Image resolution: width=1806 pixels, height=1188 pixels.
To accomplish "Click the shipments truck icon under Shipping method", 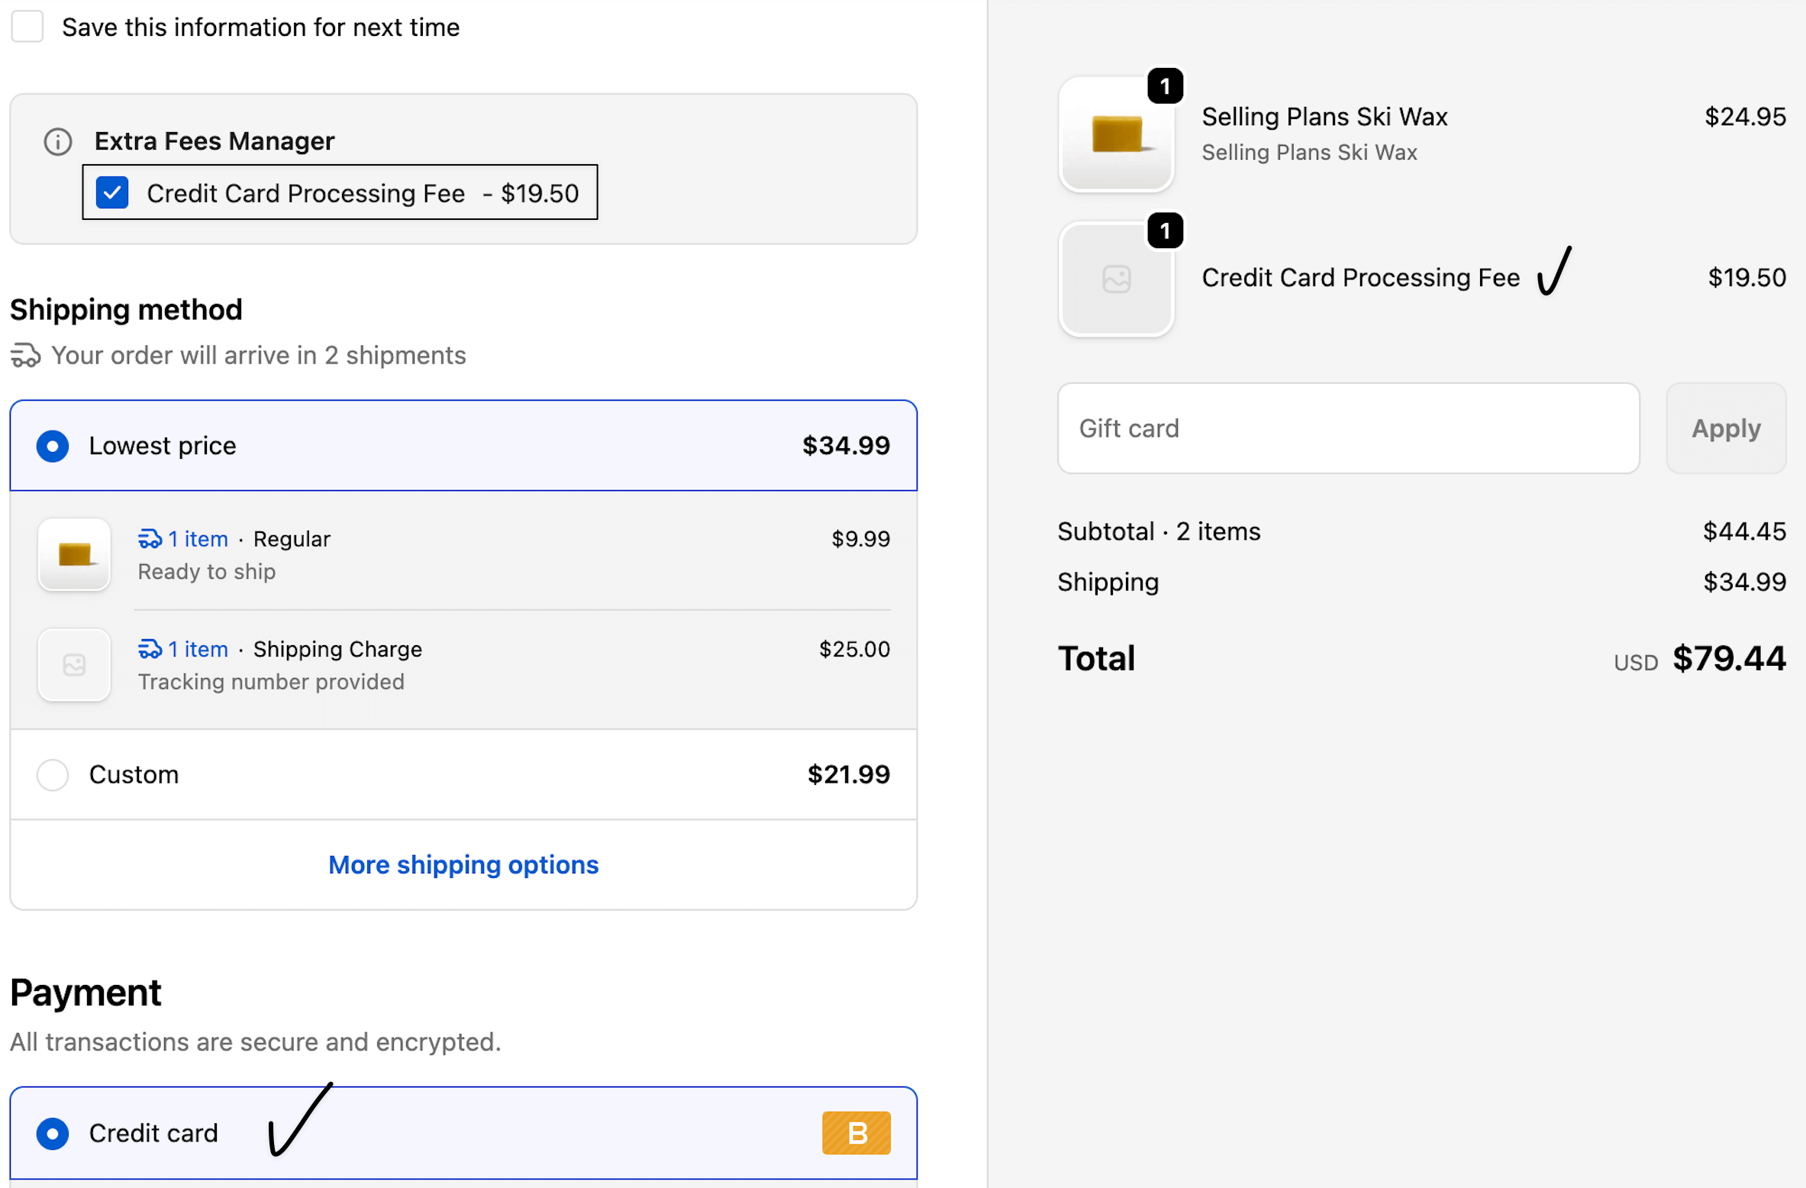I will coord(25,356).
